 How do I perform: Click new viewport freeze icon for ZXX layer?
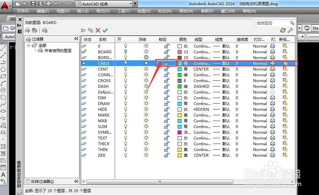click(285, 155)
